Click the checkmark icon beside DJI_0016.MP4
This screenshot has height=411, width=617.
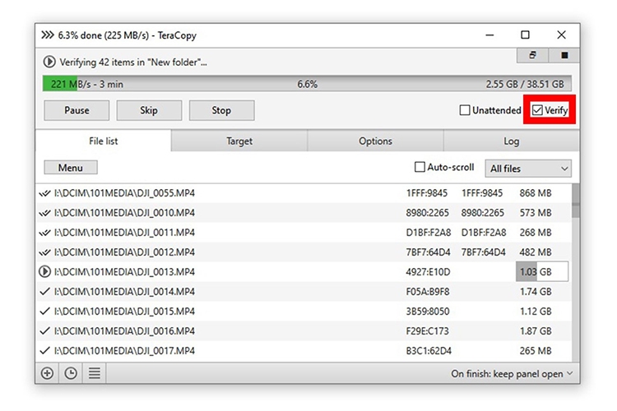[45, 330]
